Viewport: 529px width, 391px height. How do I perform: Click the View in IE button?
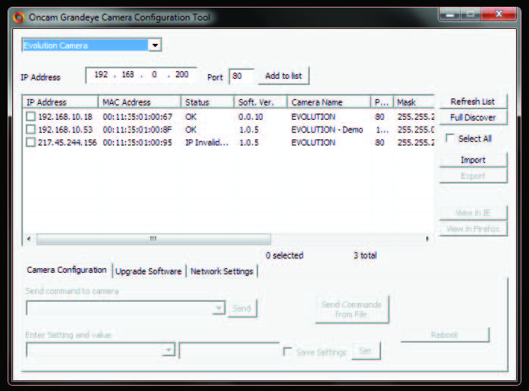pos(473,213)
